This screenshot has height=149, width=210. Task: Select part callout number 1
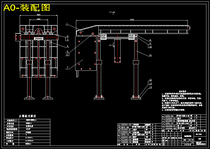[67, 24]
